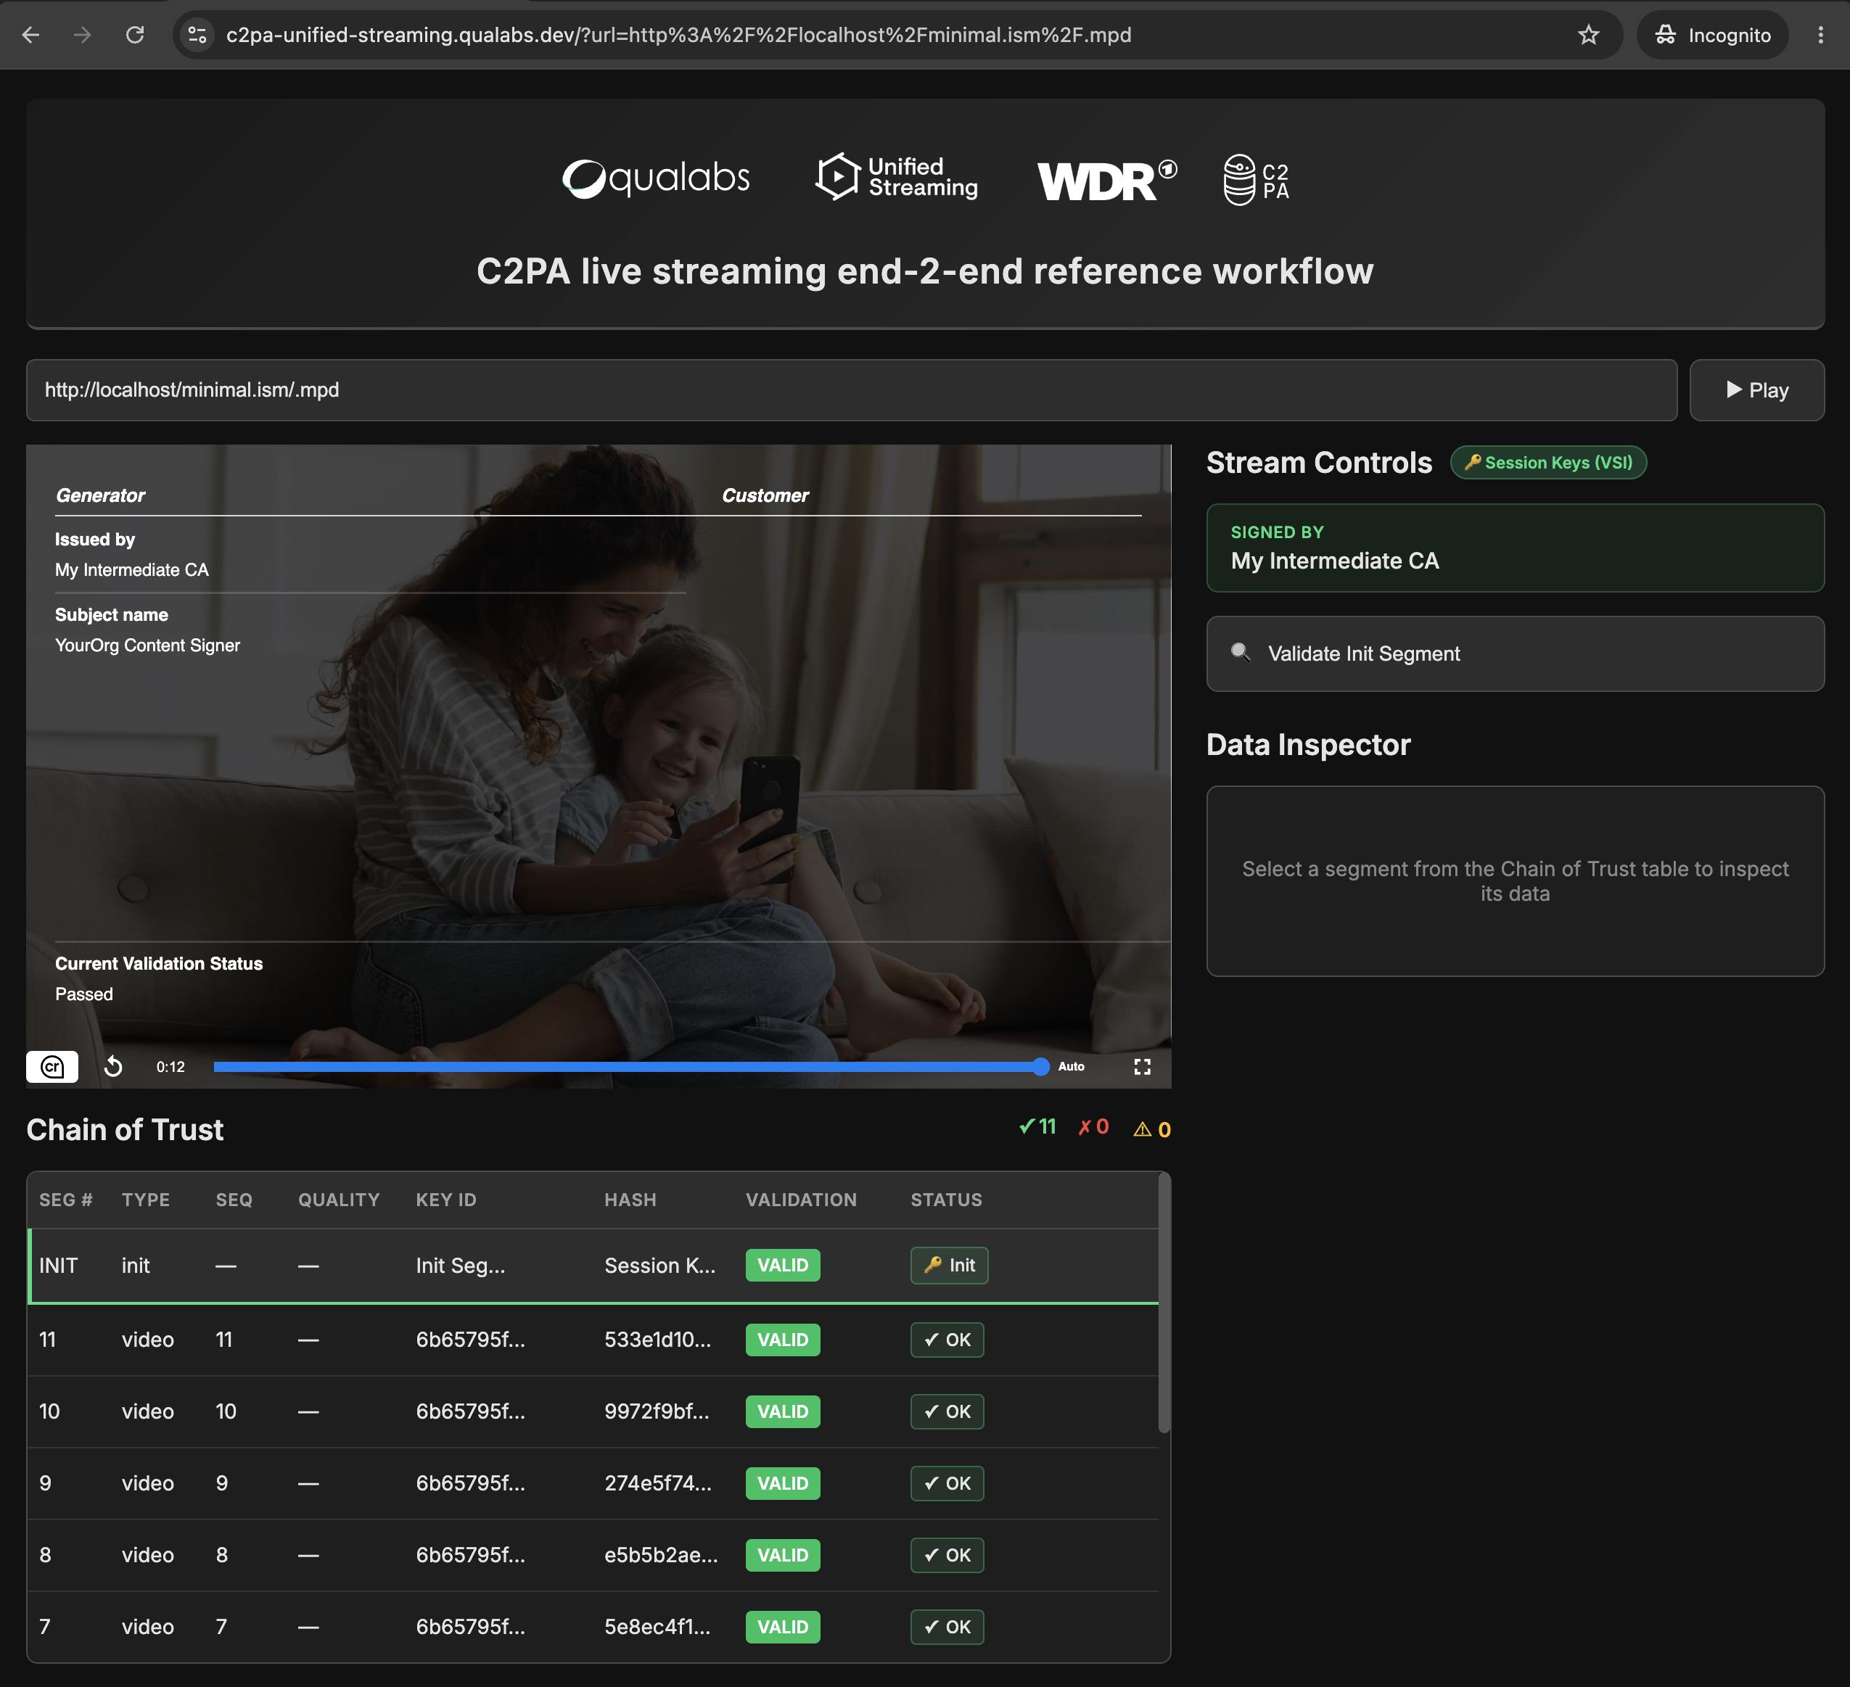Click the replay icon in the player
This screenshot has width=1850, height=1687.
point(114,1067)
